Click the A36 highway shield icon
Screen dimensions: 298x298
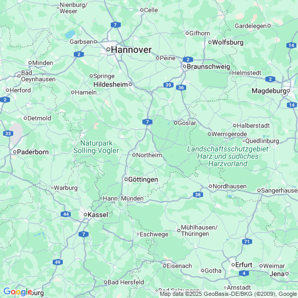coord(181,88)
